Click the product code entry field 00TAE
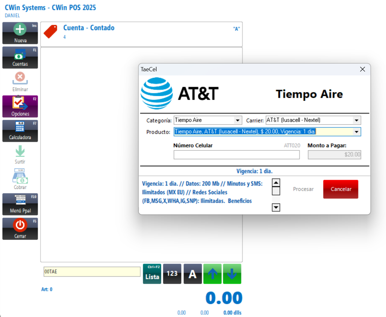 click(x=92, y=272)
